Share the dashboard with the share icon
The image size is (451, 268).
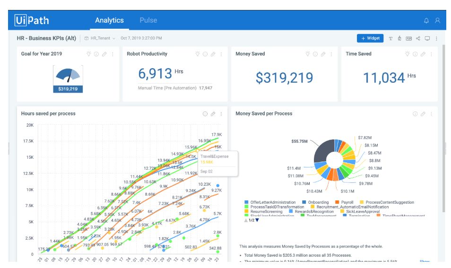418,38
